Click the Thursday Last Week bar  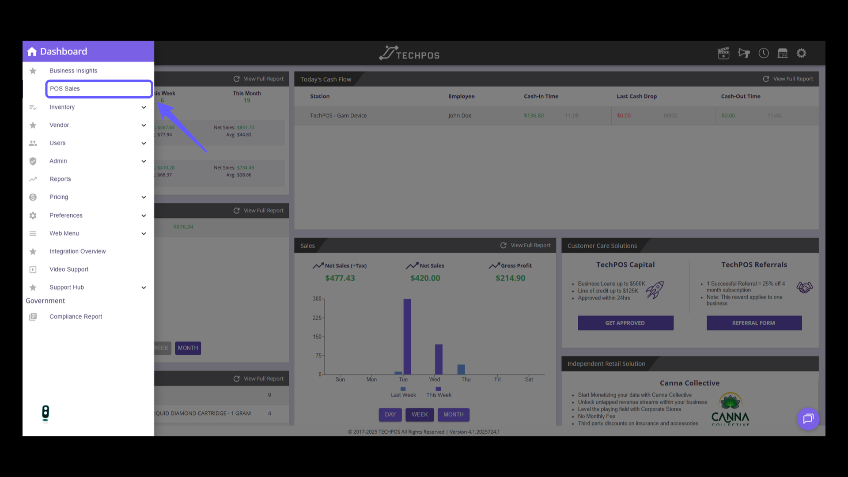pos(461,370)
